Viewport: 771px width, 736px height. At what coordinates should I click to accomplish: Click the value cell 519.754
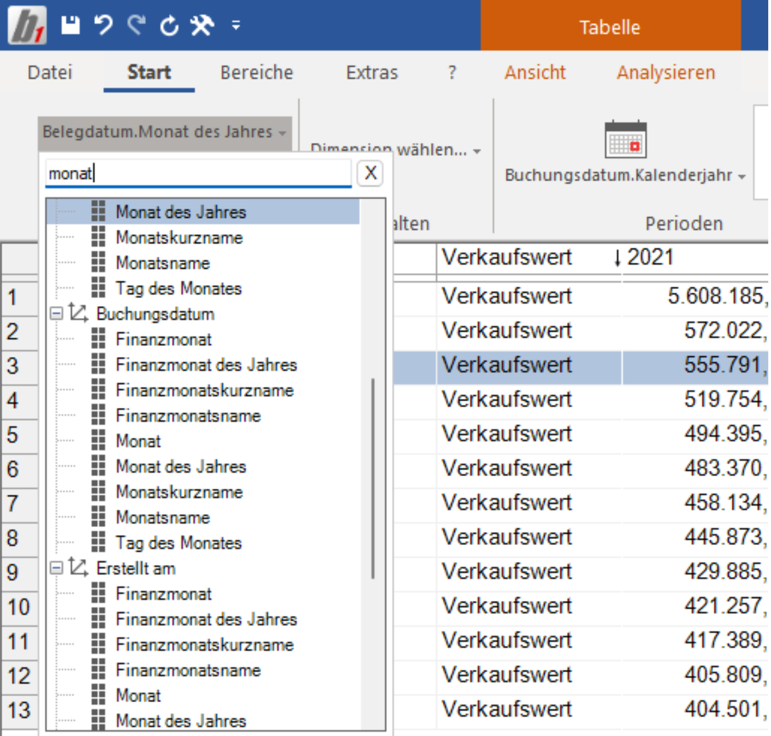[695, 399]
